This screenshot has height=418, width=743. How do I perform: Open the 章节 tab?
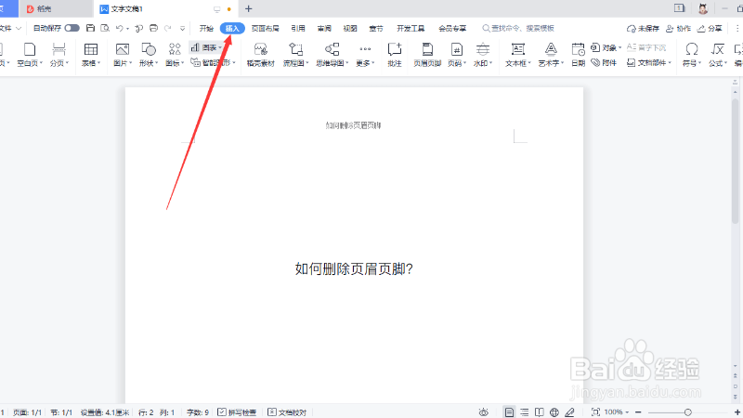(x=376, y=29)
